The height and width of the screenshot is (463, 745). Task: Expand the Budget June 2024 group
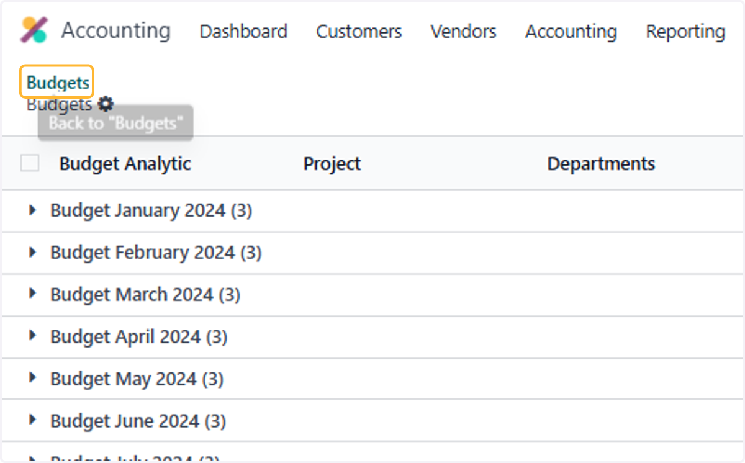click(x=33, y=421)
